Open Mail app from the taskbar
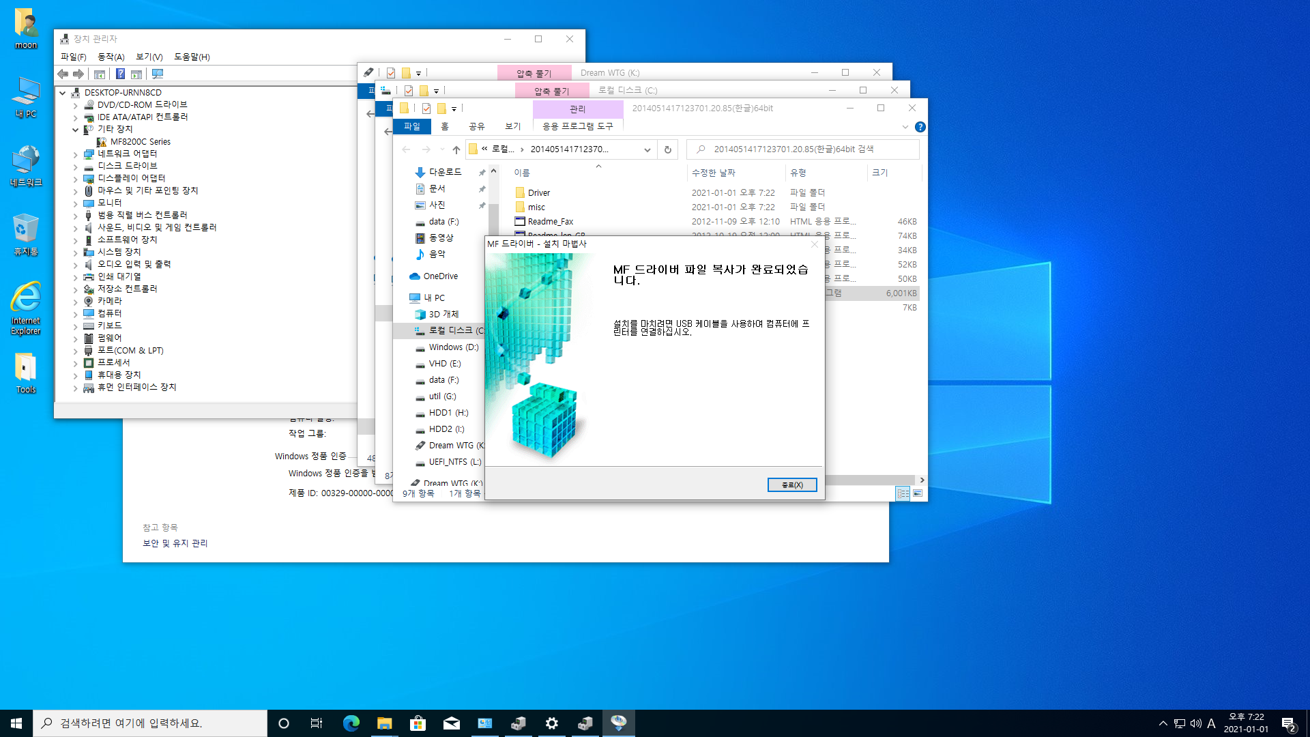1310x737 pixels. [452, 723]
